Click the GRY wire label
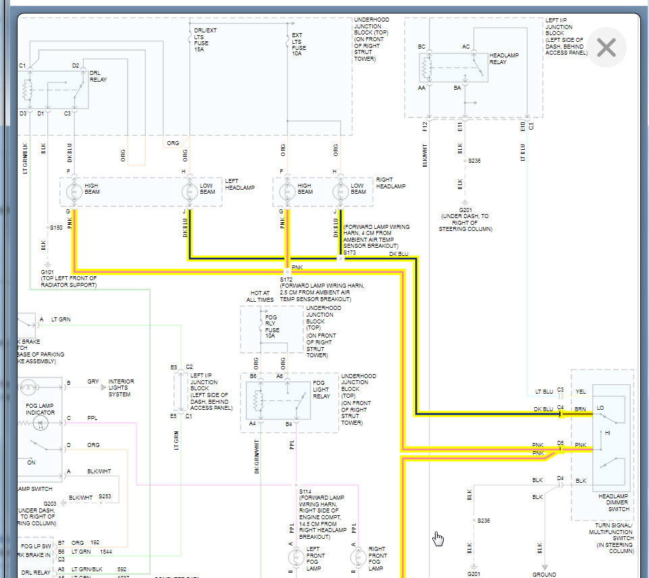Image resolution: width=649 pixels, height=578 pixels. [x=93, y=382]
